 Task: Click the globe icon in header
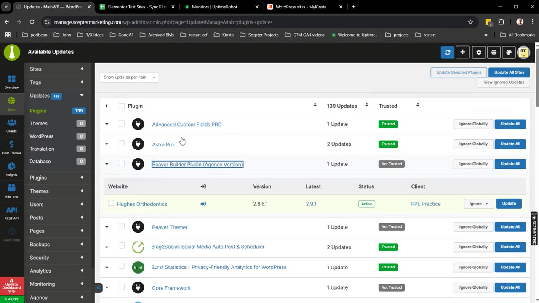(x=494, y=52)
